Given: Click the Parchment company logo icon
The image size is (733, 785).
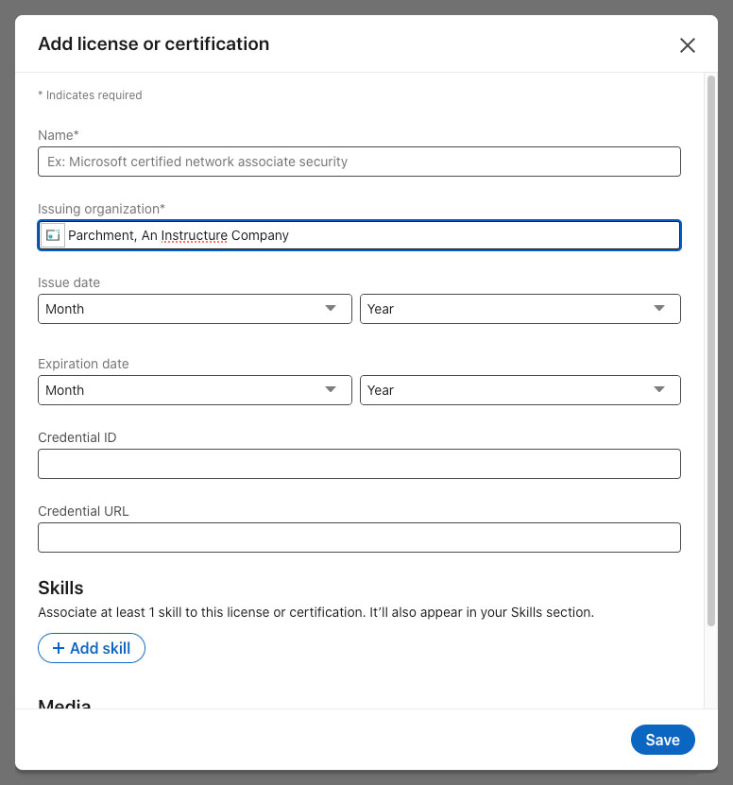Looking at the screenshot, I should pyautogui.click(x=53, y=235).
